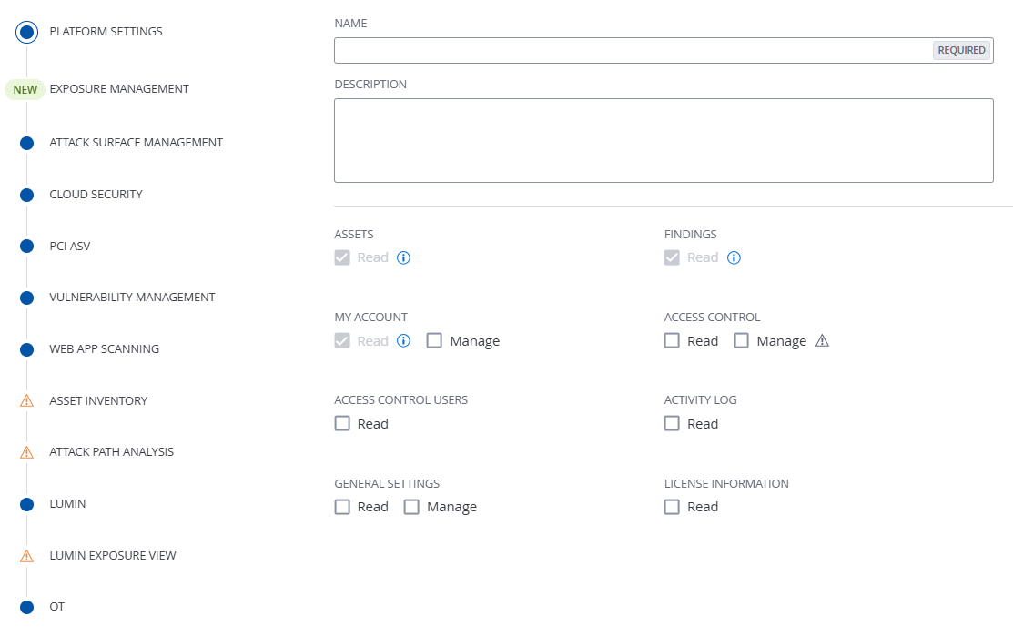The width and height of the screenshot is (1013, 636).
Task: Enable Manage under General Settings
Action: tap(411, 507)
